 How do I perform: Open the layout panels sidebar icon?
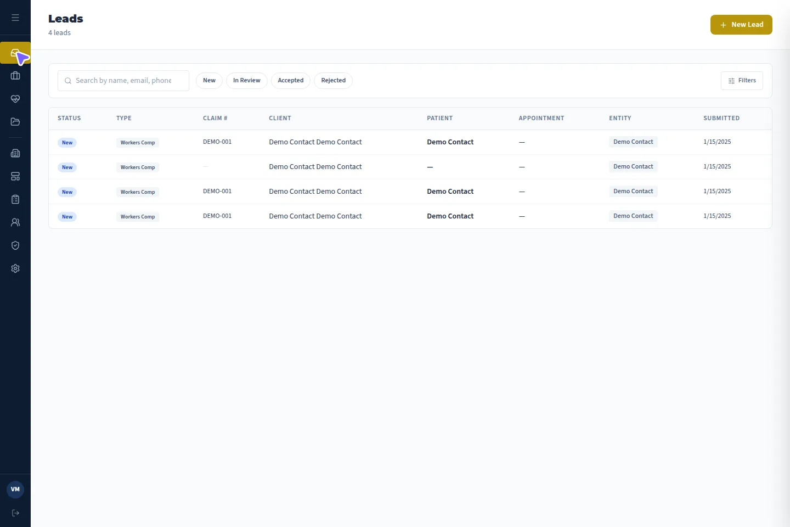coord(15,176)
